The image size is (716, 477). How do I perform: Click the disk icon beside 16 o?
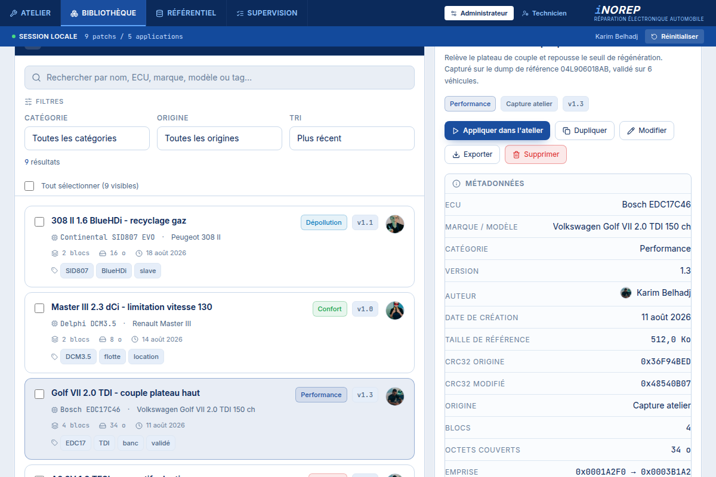tap(103, 253)
